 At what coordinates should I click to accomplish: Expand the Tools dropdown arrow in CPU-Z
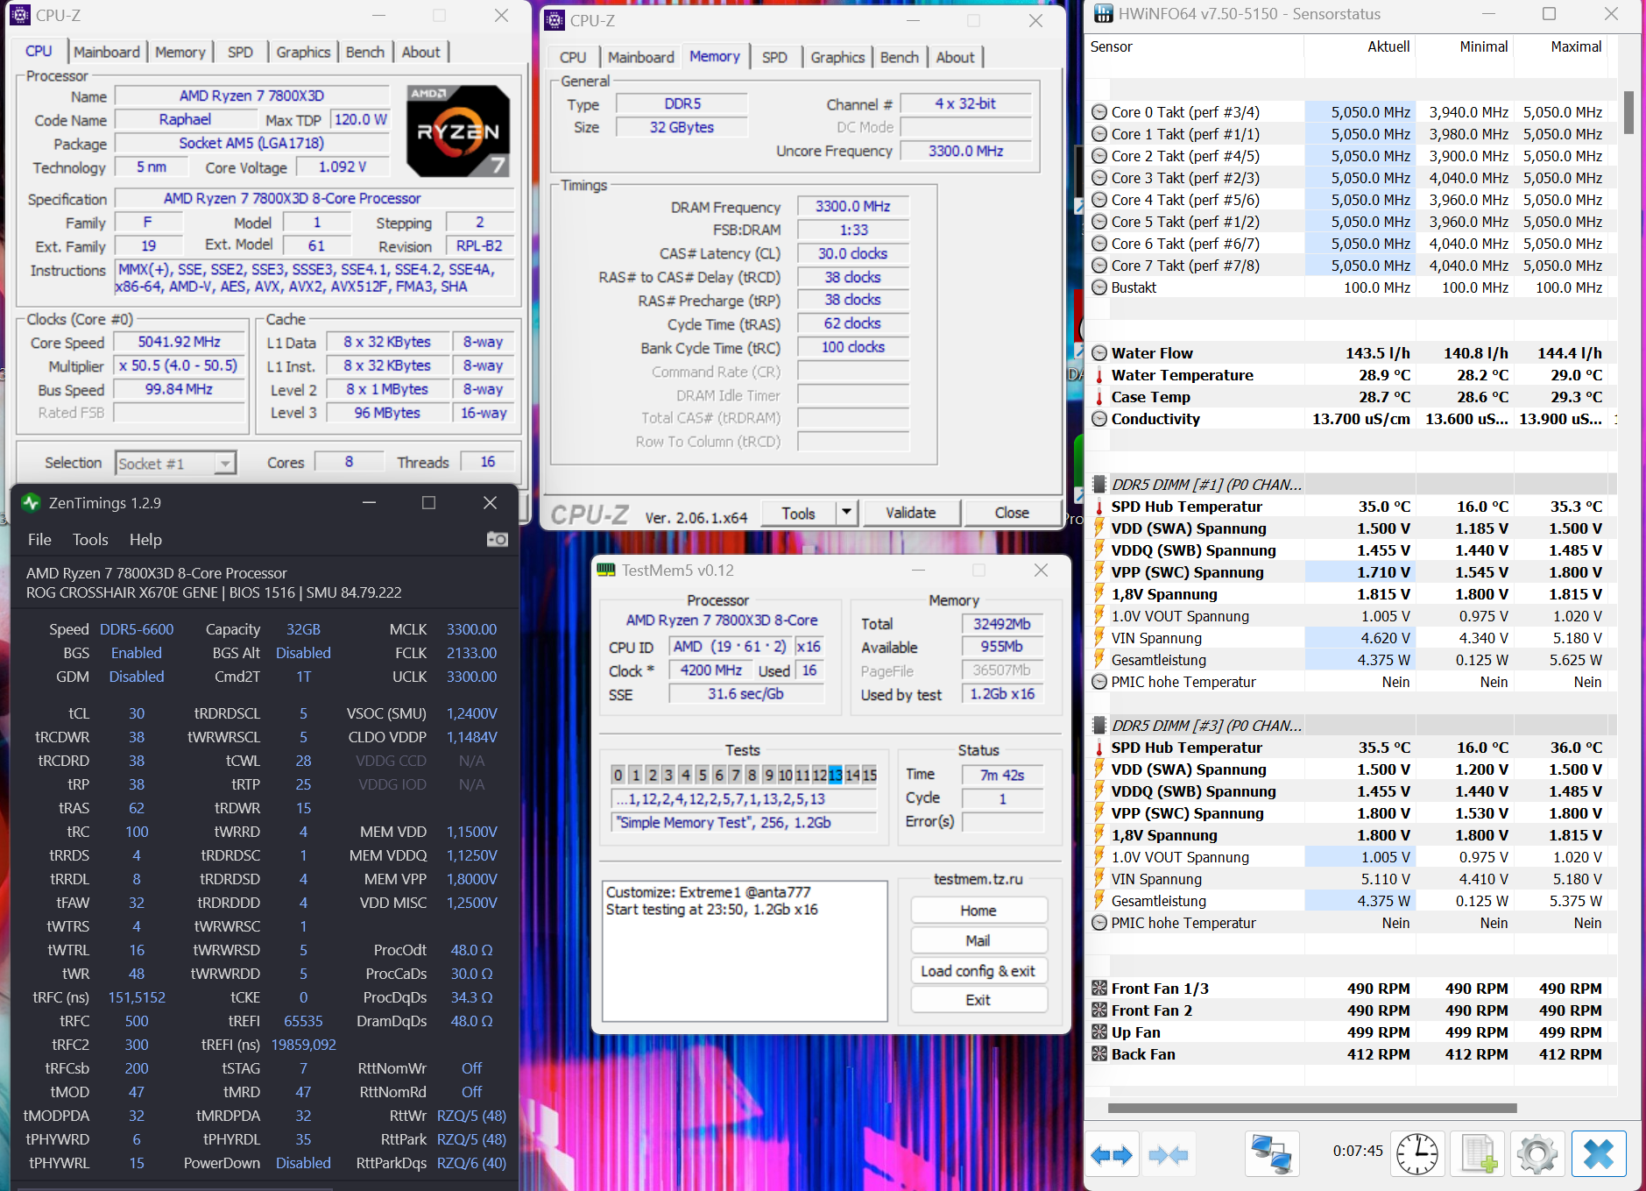tap(846, 513)
